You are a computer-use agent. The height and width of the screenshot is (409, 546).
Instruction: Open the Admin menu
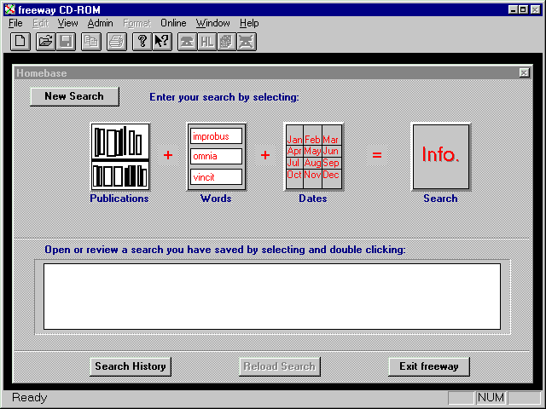[101, 23]
